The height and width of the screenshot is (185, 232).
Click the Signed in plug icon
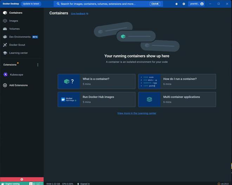(78, 184)
